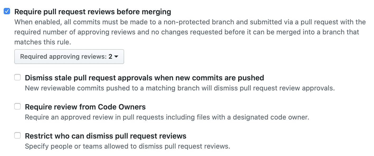Enable Restrict who can dismiss pull request reviews

17,135
